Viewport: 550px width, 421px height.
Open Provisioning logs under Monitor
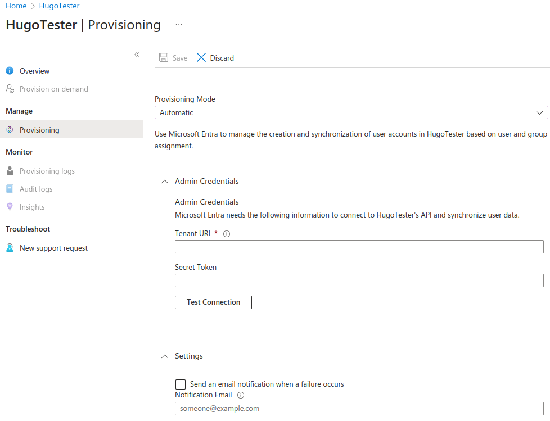[x=47, y=171]
